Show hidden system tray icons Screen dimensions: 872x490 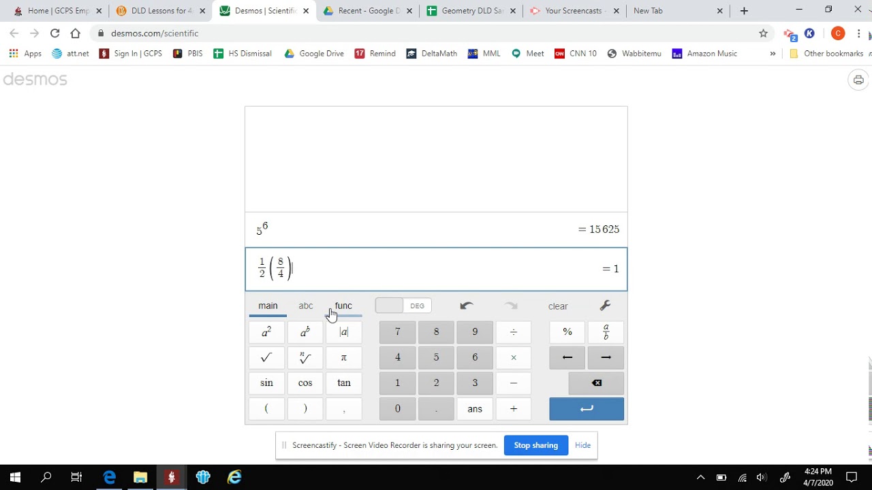[700, 478]
